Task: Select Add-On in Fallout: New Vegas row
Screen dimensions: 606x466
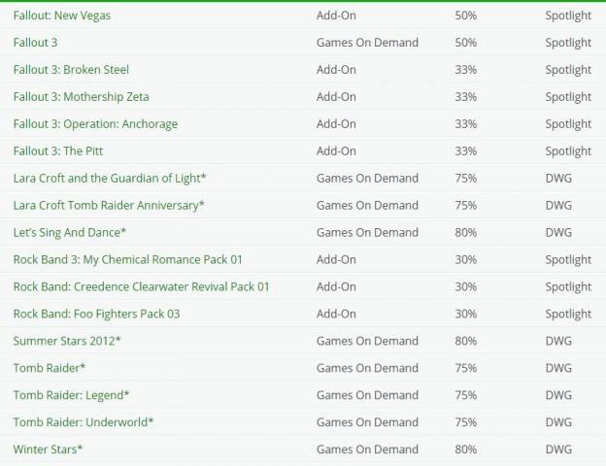Action: click(x=336, y=16)
